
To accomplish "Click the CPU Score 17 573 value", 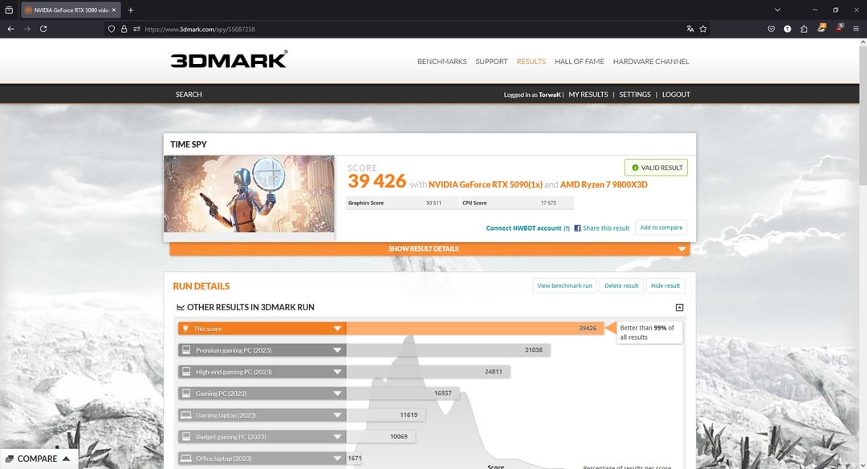I will pyautogui.click(x=548, y=204).
